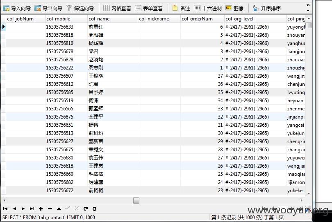
Task: Click the col_jobNum column header
Action: tap(25, 19)
